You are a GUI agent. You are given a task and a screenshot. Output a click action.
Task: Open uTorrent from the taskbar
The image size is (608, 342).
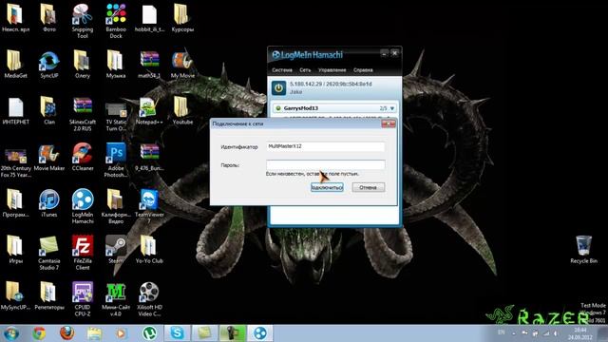point(149,333)
